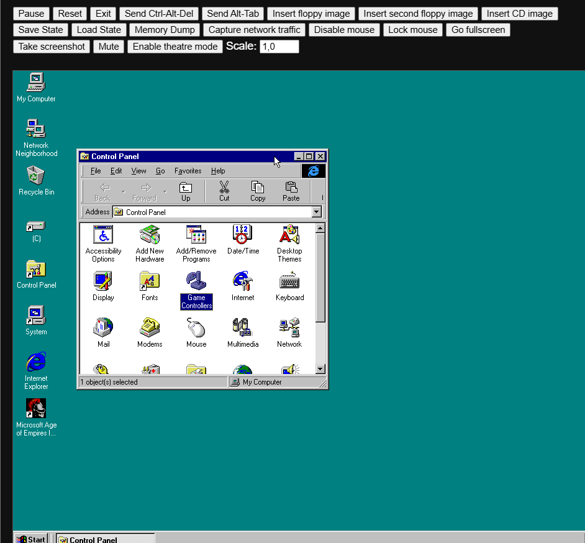Open the Favorites menu
This screenshot has width=585, height=543.
click(x=188, y=170)
